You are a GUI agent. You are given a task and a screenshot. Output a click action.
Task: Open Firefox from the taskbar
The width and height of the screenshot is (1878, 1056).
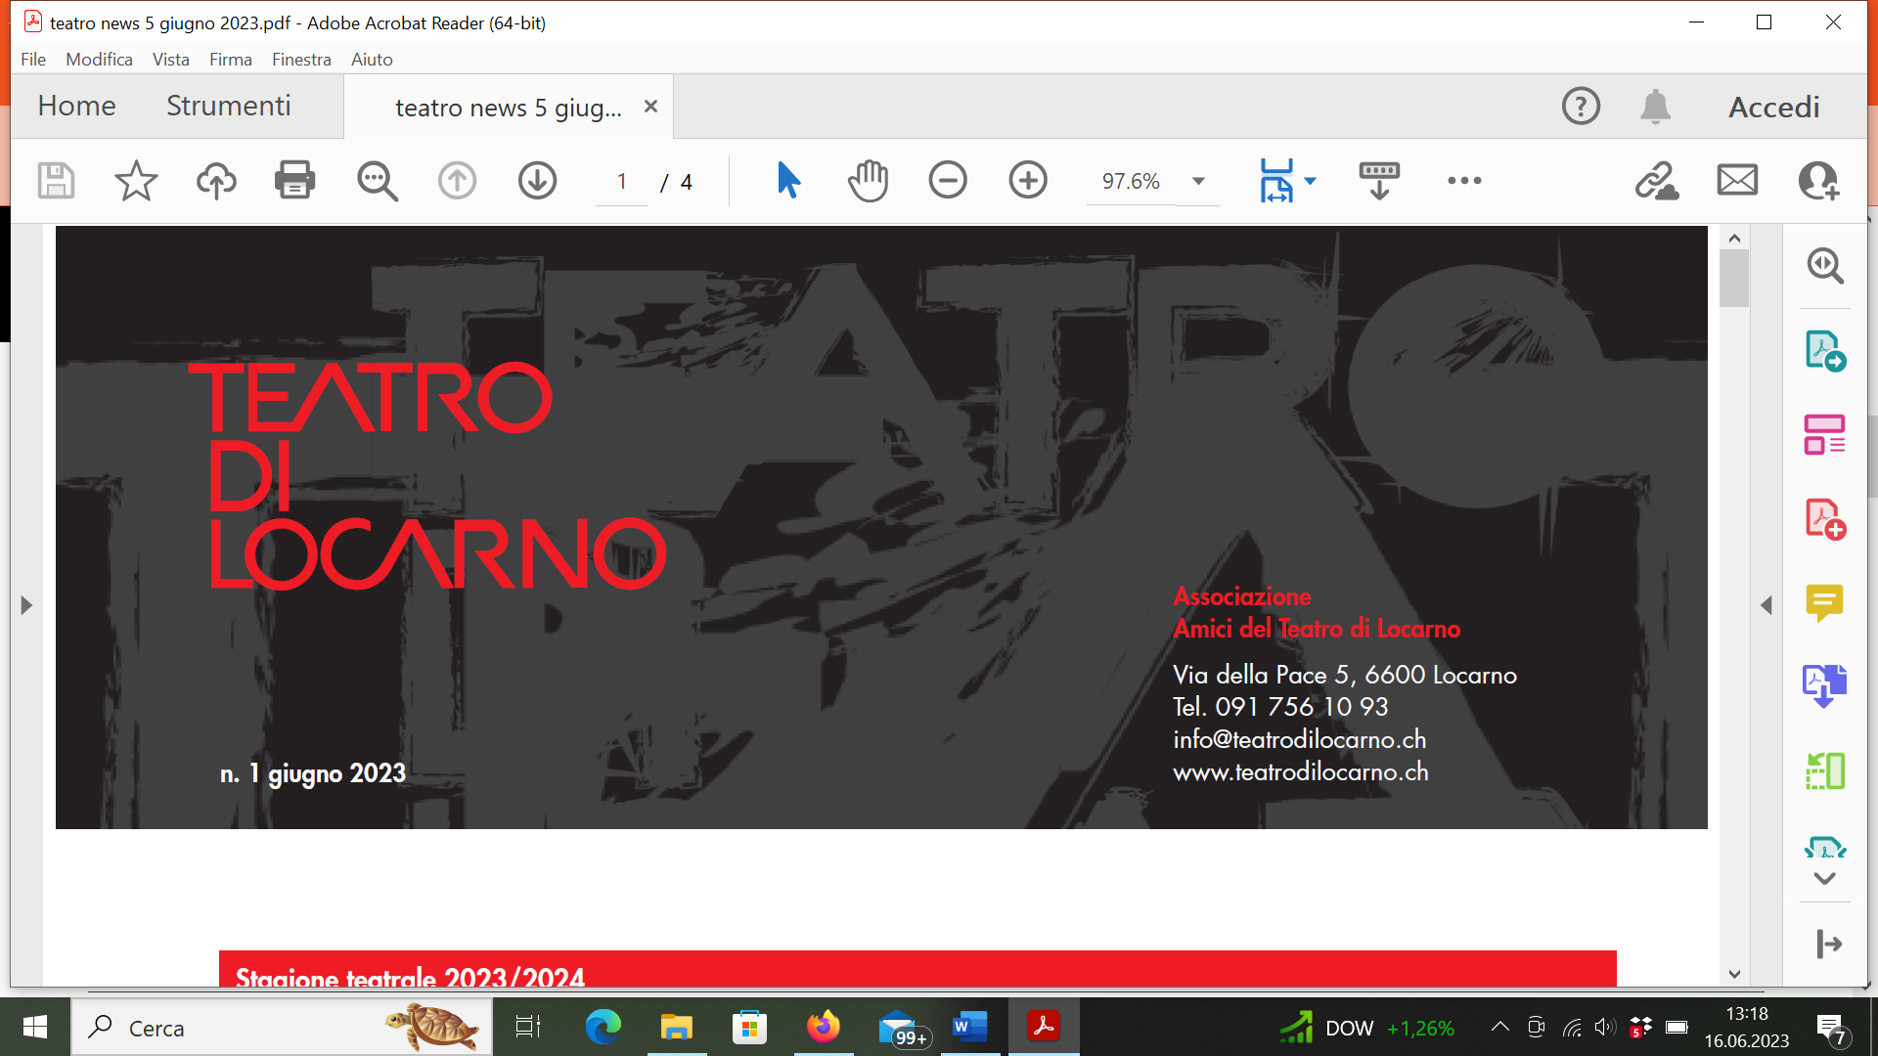point(823,1027)
